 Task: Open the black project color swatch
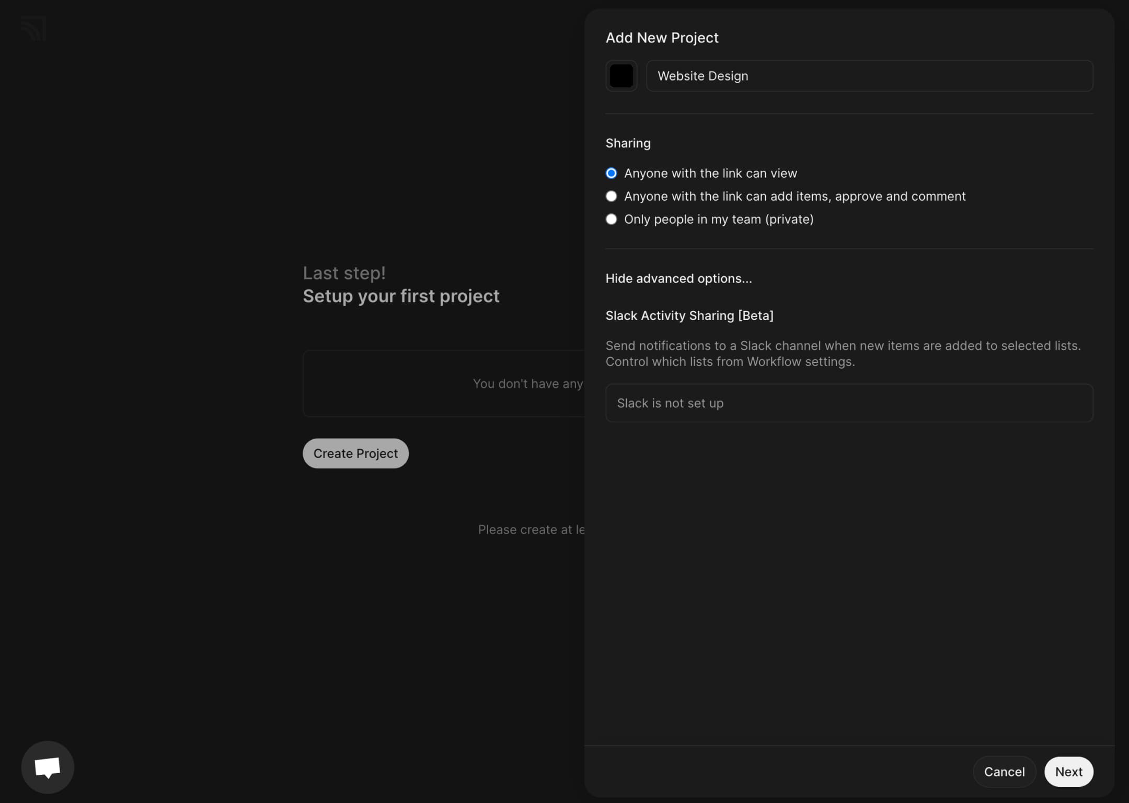(621, 76)
